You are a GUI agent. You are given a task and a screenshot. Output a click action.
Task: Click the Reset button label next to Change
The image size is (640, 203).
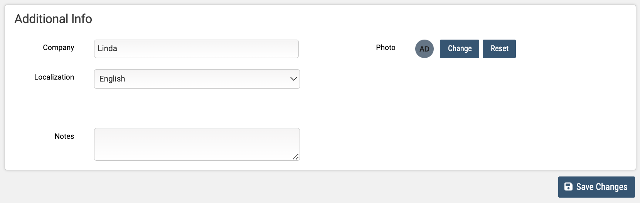[x=500, y=49]
